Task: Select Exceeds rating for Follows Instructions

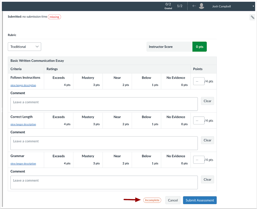Action: point(58,81)
